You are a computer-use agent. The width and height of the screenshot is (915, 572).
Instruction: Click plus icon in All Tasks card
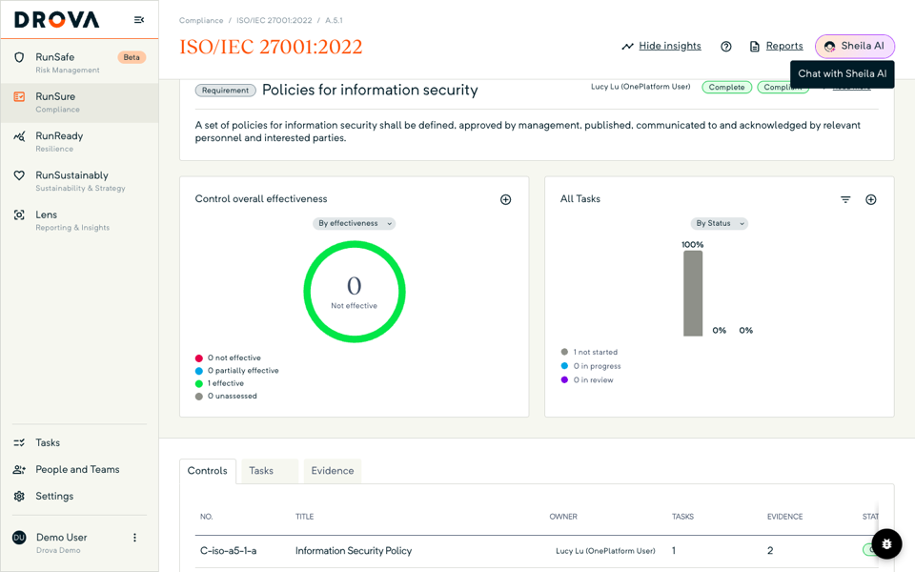pos(870,199)
